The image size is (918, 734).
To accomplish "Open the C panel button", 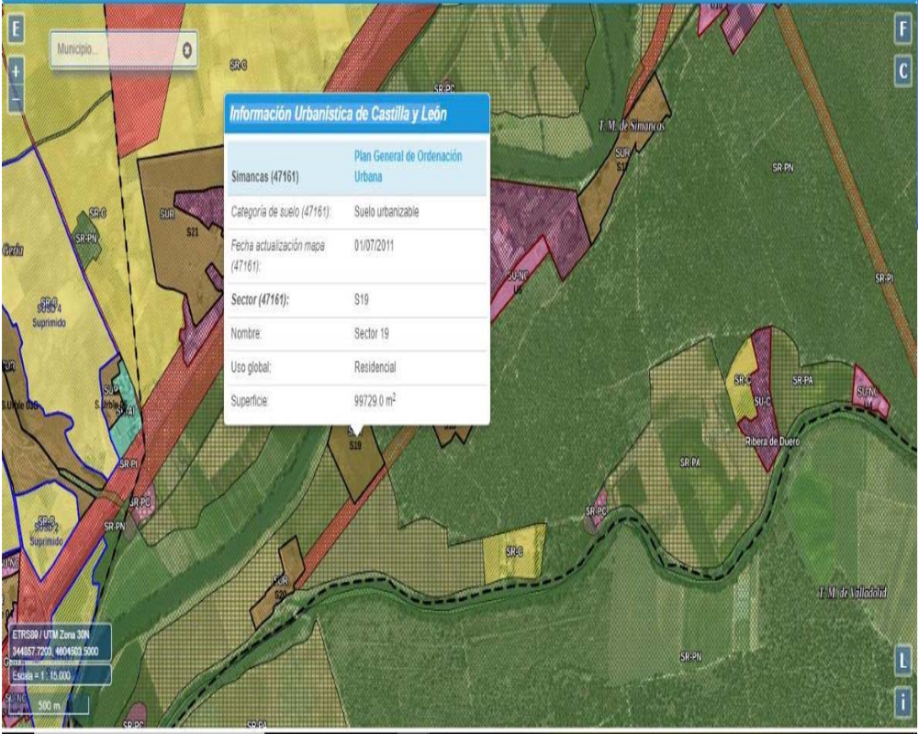I will point(902,72).
